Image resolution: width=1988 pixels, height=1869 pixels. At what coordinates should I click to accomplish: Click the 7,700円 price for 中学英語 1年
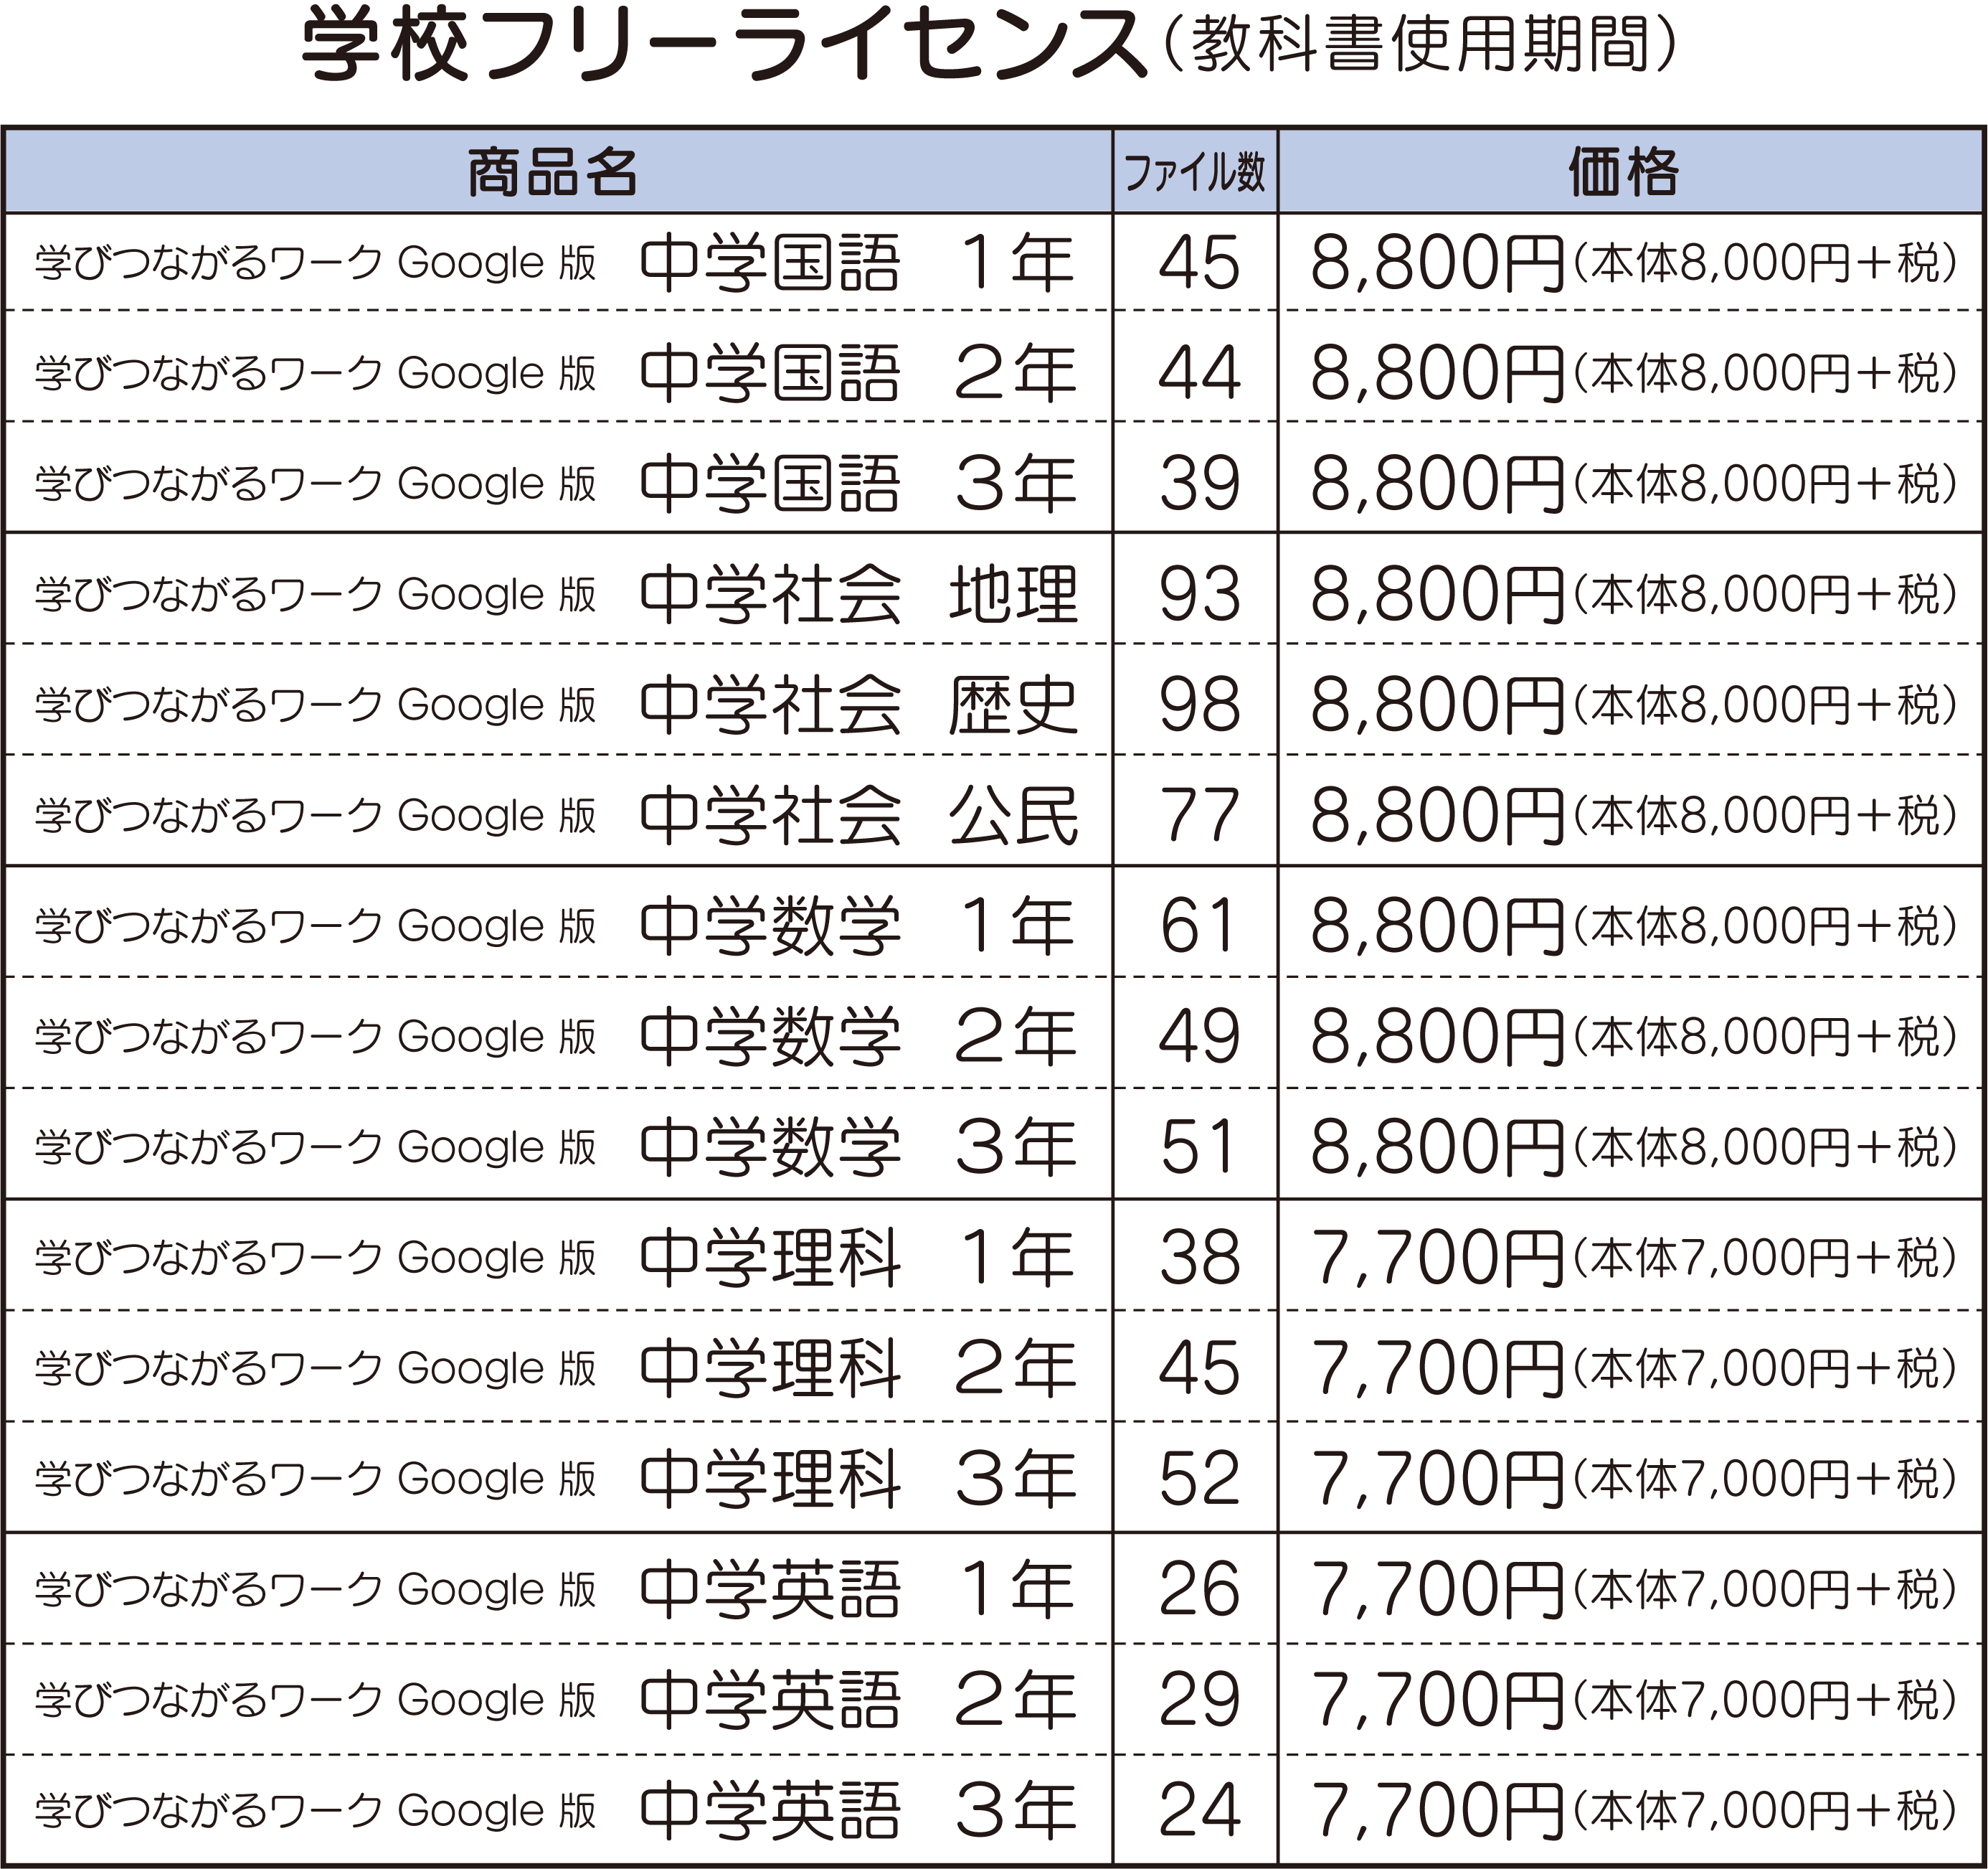[1437, 1591]
